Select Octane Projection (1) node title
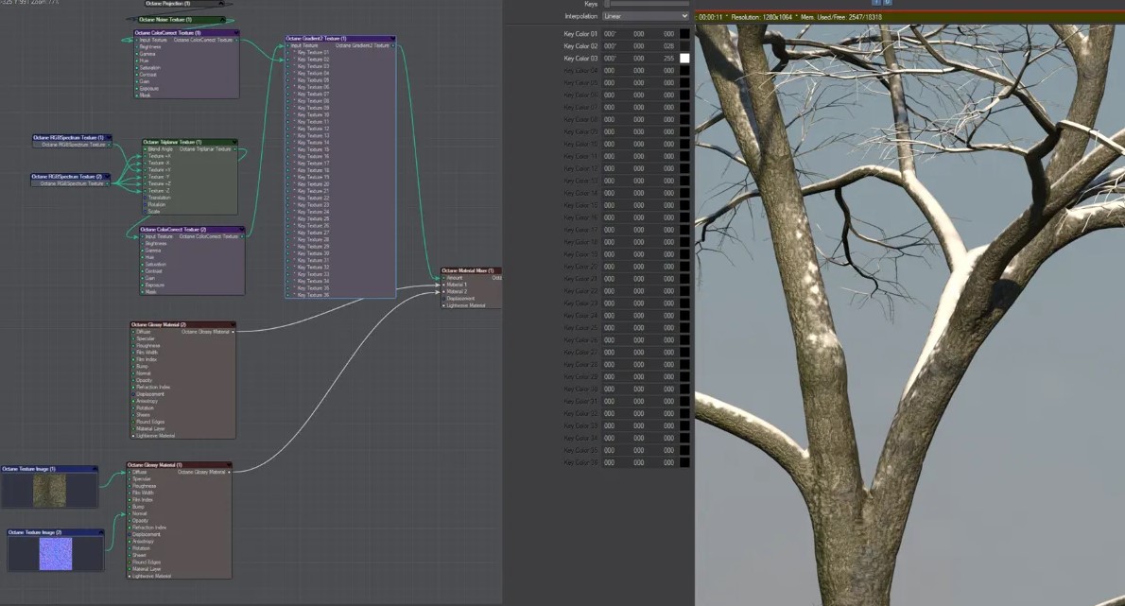Viewport: 1125px width, 606px height. coord(168,4)
